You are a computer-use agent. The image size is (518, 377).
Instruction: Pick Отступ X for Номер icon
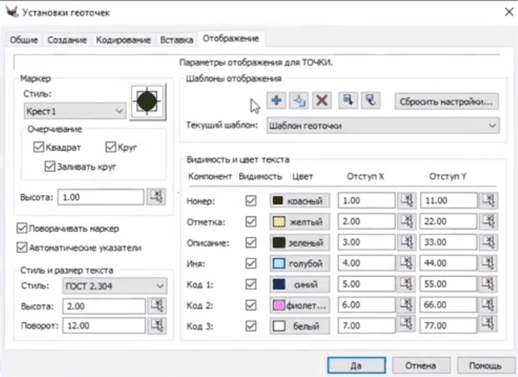point(406,201)
